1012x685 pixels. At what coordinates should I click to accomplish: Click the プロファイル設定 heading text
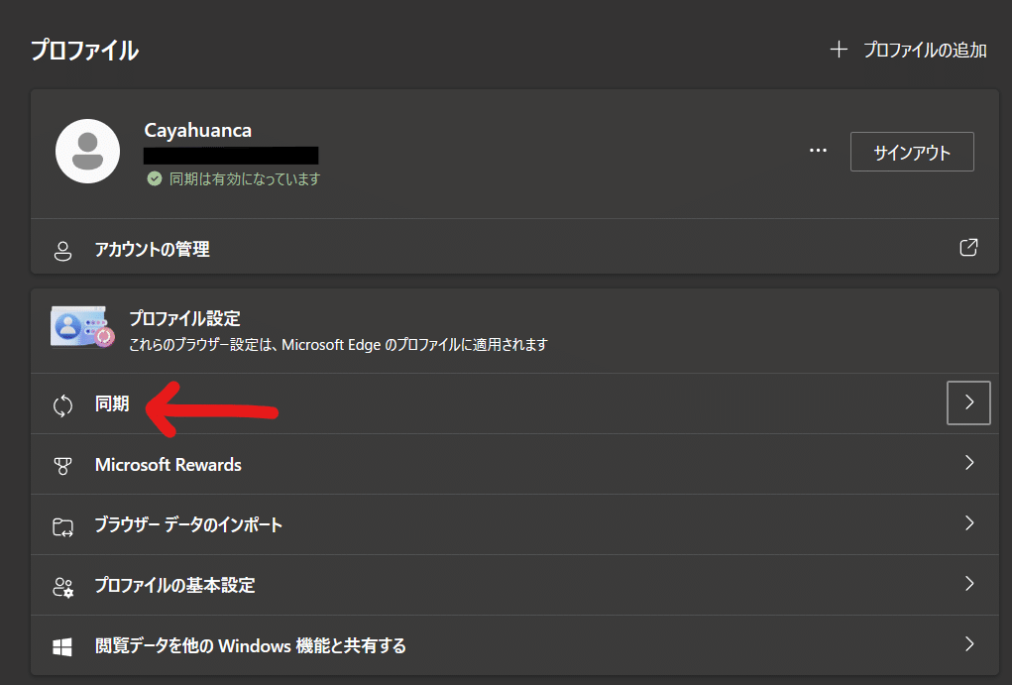[x=184, y=318]
